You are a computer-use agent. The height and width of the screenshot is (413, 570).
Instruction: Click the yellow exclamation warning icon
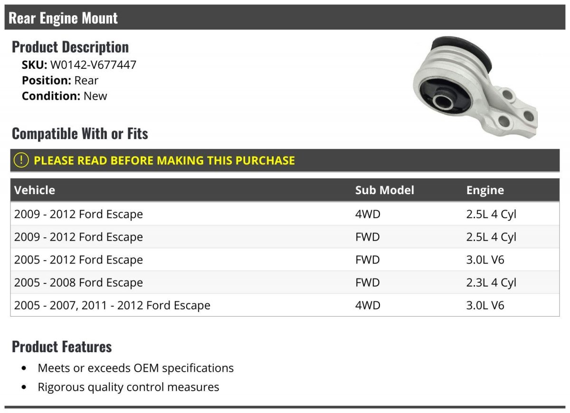point(21,160)
